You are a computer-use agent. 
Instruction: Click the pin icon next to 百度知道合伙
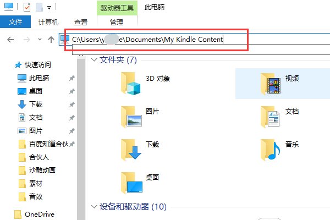71,144
